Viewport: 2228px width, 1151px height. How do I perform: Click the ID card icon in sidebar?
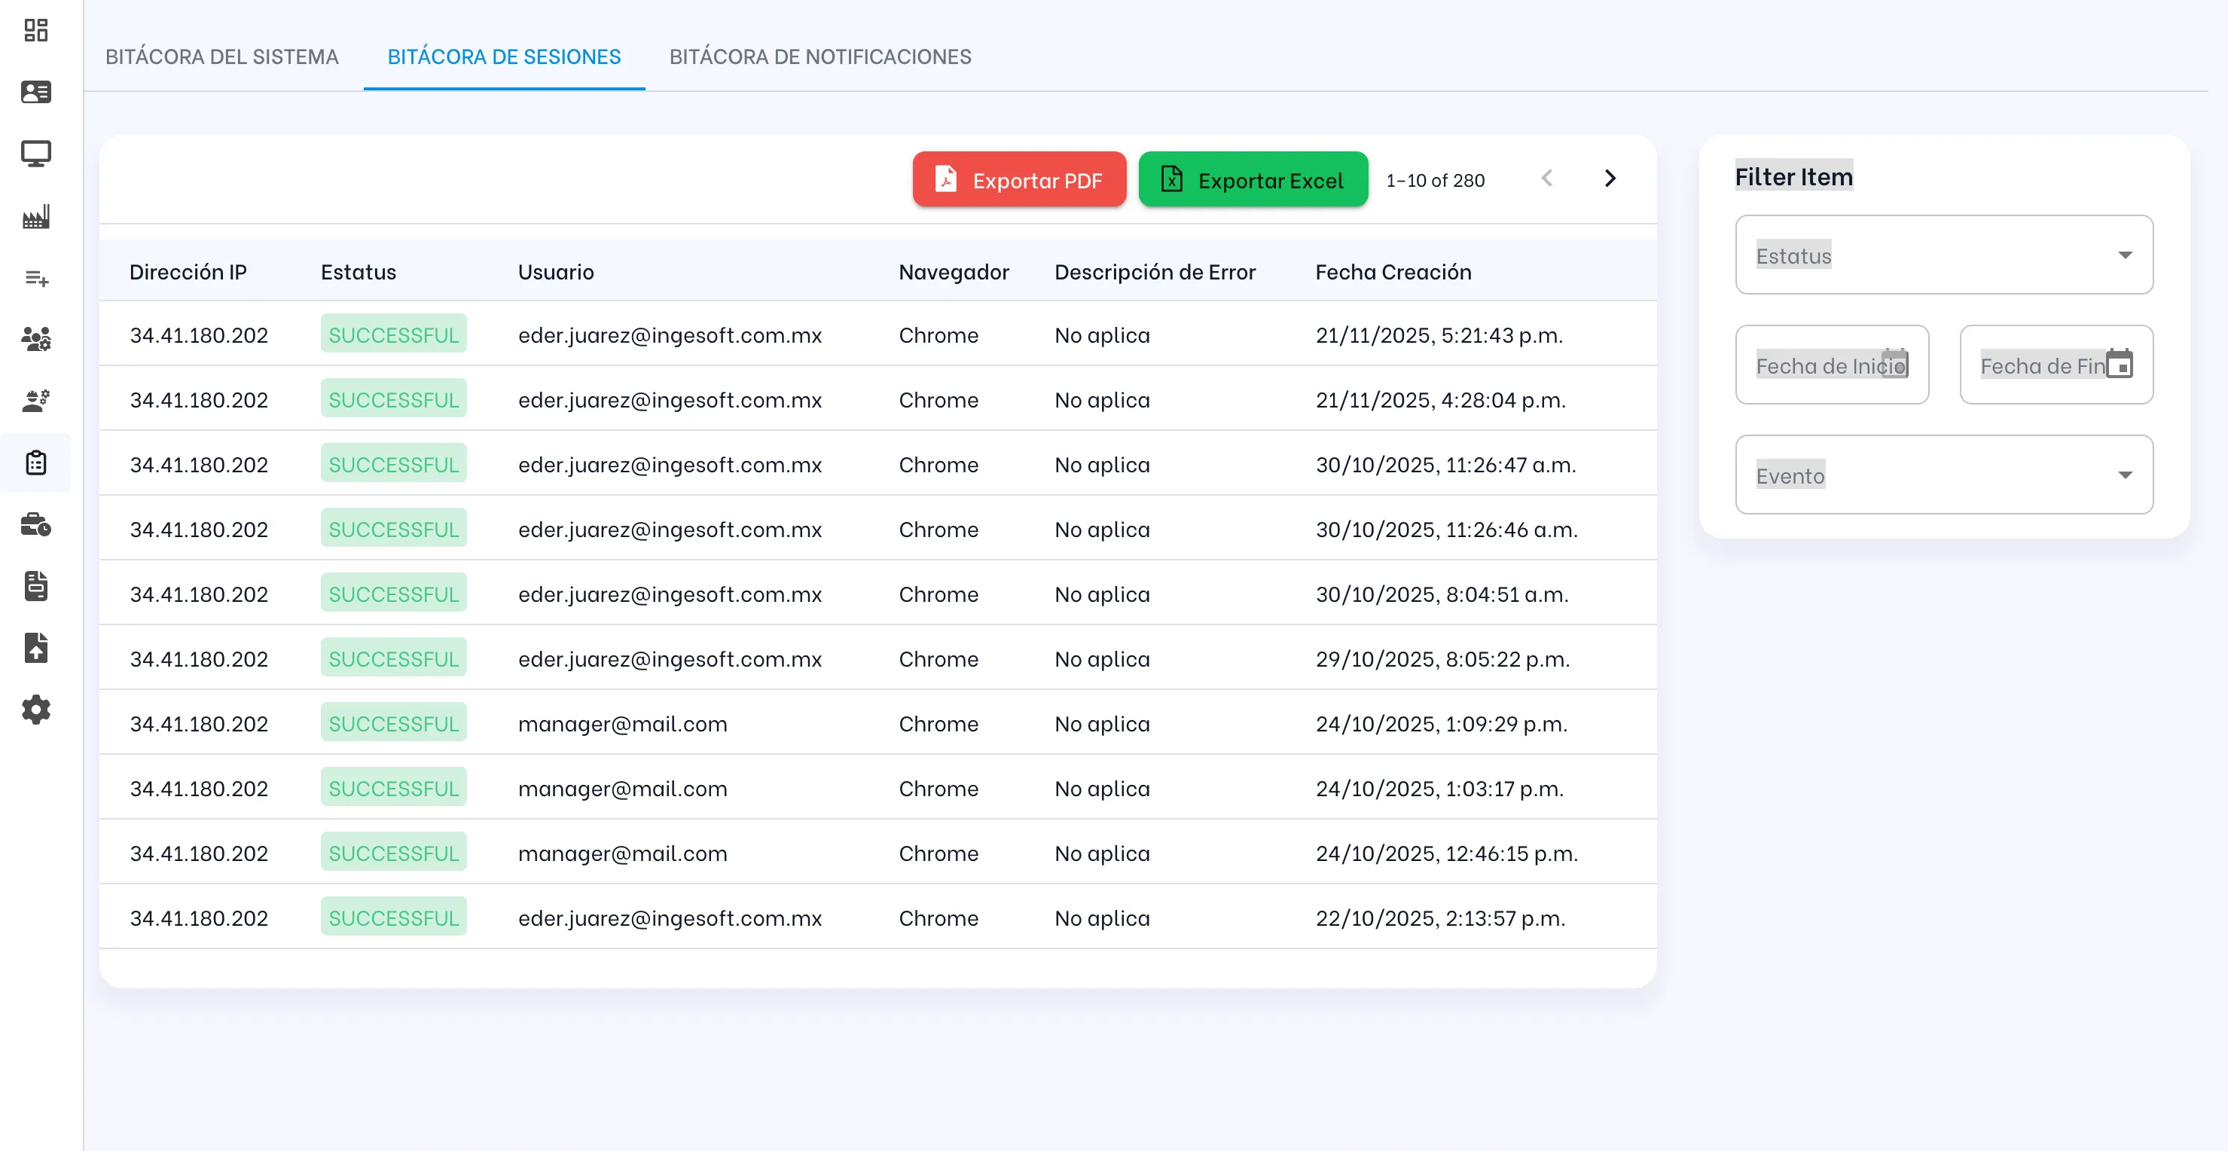[35, 92]
